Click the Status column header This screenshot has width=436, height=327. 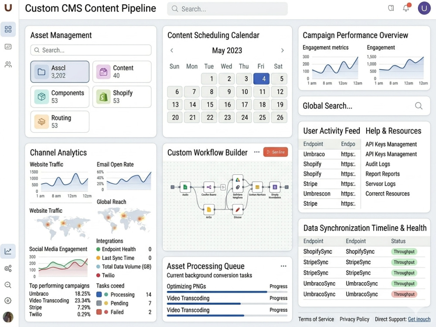(x=398, y=241)
